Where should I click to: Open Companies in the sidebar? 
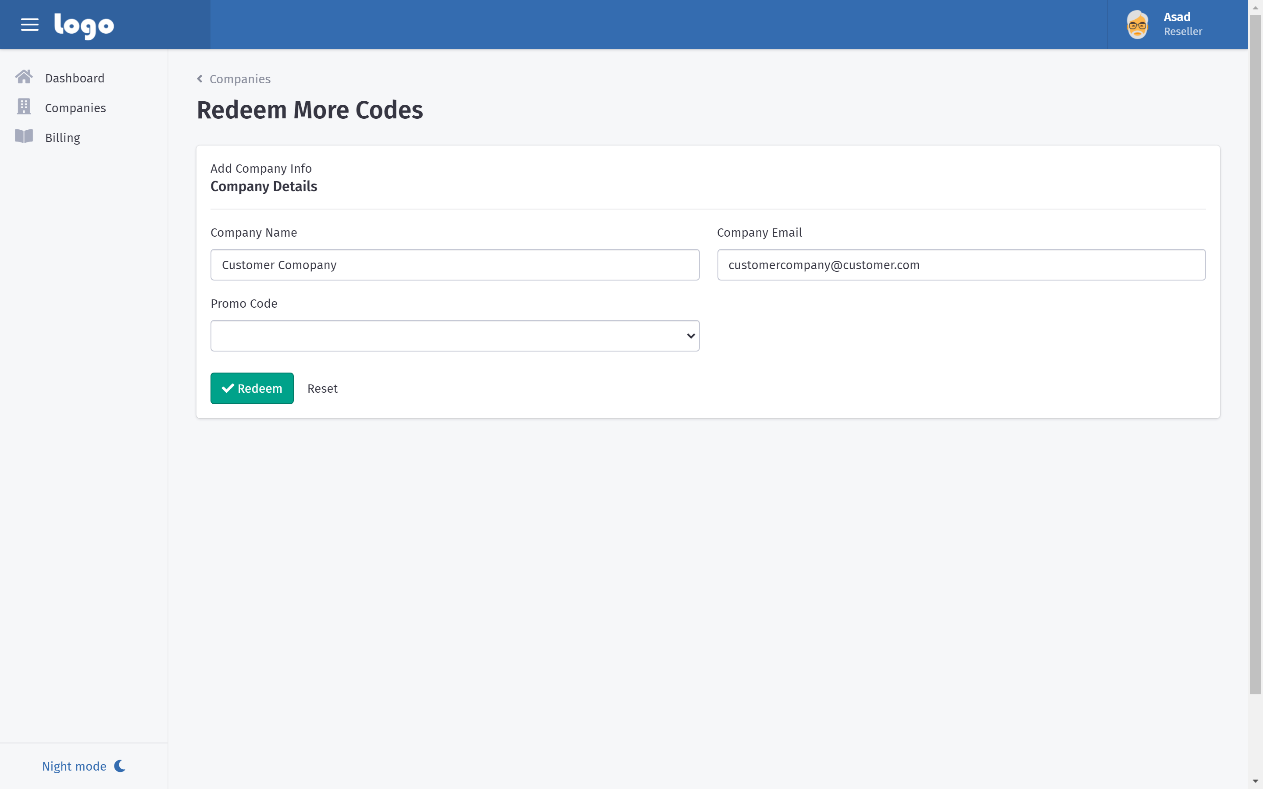point(75,108)
